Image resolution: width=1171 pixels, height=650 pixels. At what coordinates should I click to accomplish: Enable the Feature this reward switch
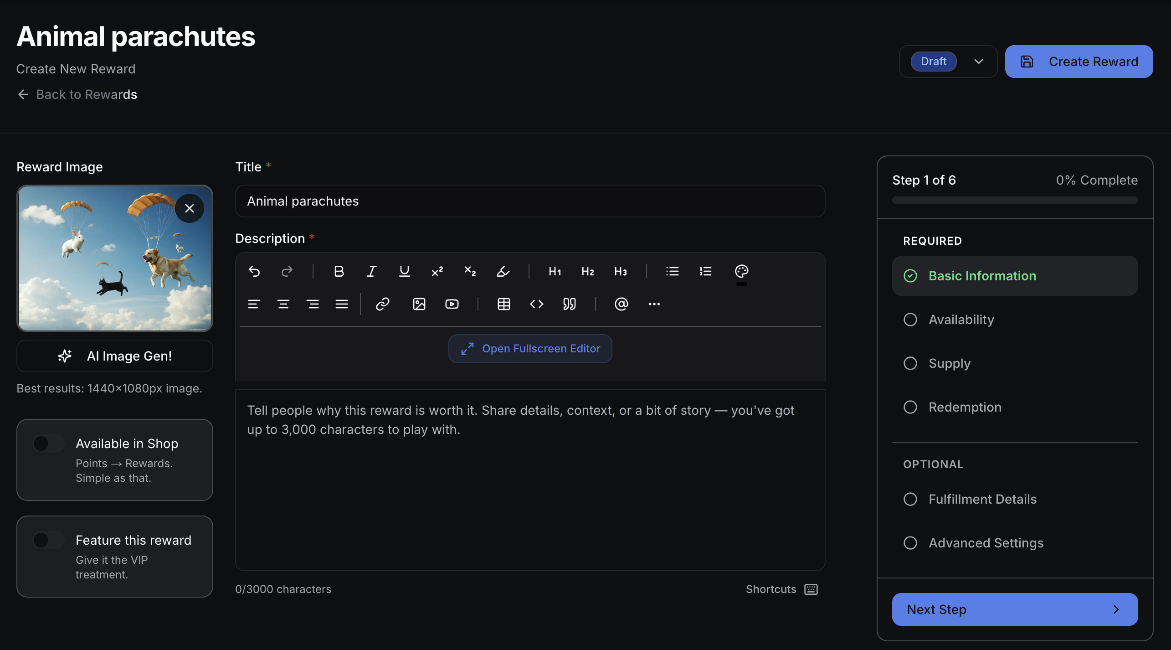pos(49,540)
